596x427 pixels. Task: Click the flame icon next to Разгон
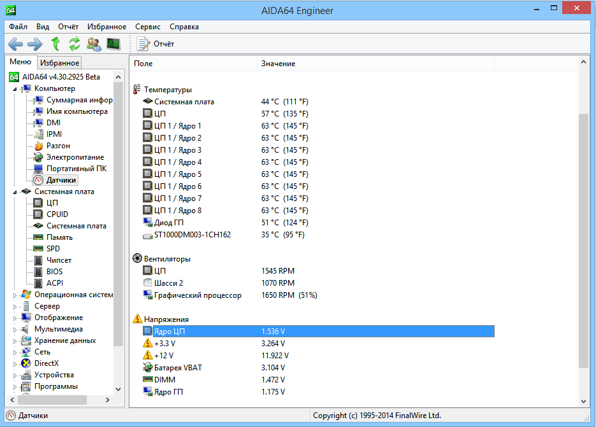click(38, 146)
